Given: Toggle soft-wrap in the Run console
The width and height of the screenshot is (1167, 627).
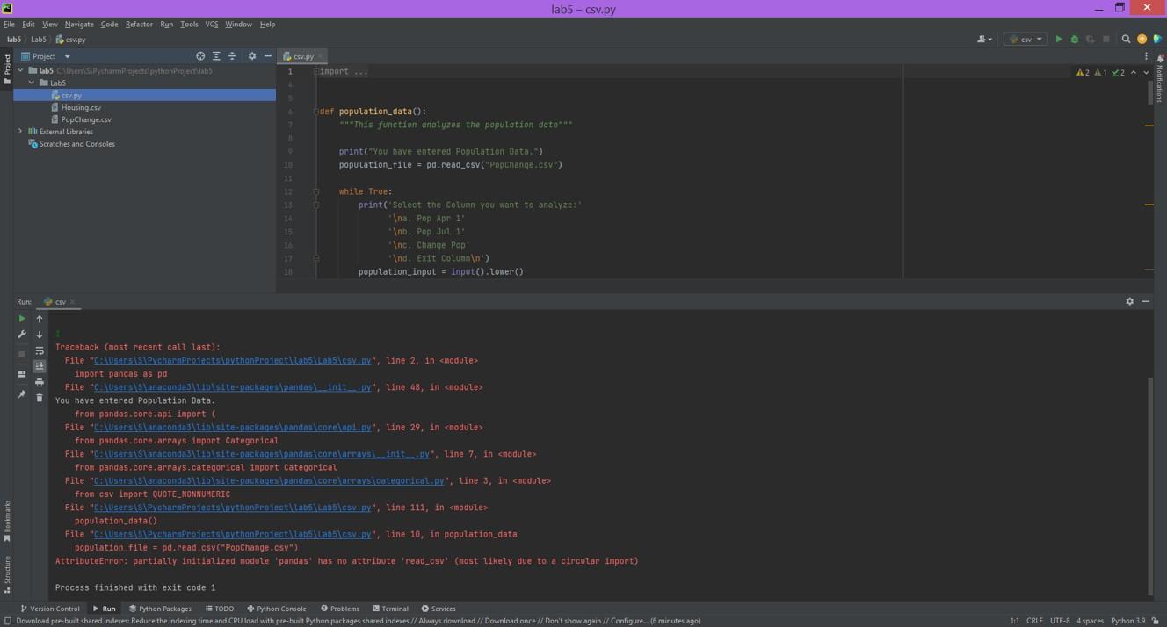Looking at the screenshot, I should point(40,350).
